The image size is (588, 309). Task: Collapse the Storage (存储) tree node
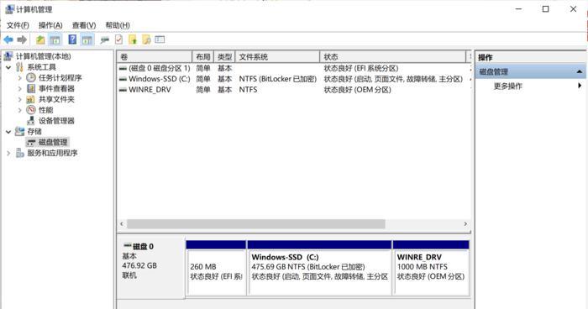point(8,132)
